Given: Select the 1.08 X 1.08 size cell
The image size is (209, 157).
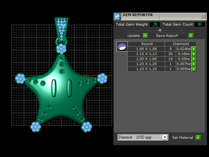Looking at the screenshot, I should 146,49.
